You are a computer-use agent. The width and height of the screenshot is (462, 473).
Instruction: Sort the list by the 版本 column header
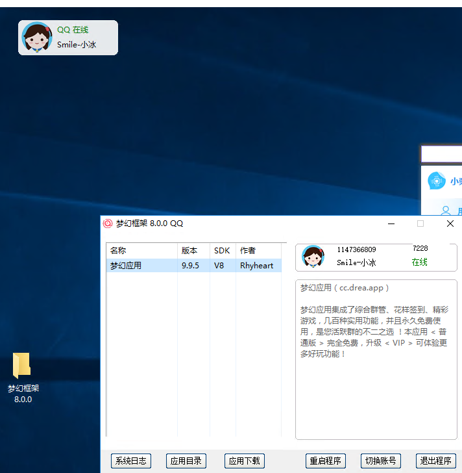pyautogui.click(x=193, y=251)
